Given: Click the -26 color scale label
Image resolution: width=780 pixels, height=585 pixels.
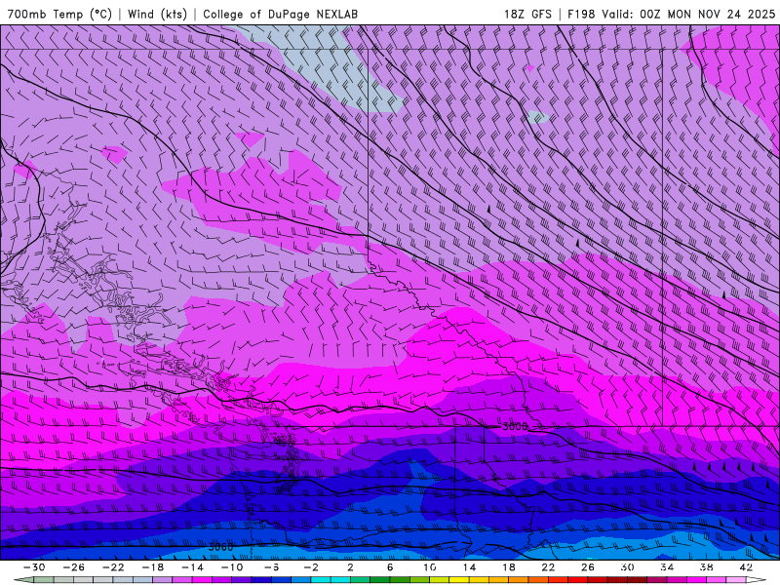Looking at the screenshot, I should [x=74, y=567].
